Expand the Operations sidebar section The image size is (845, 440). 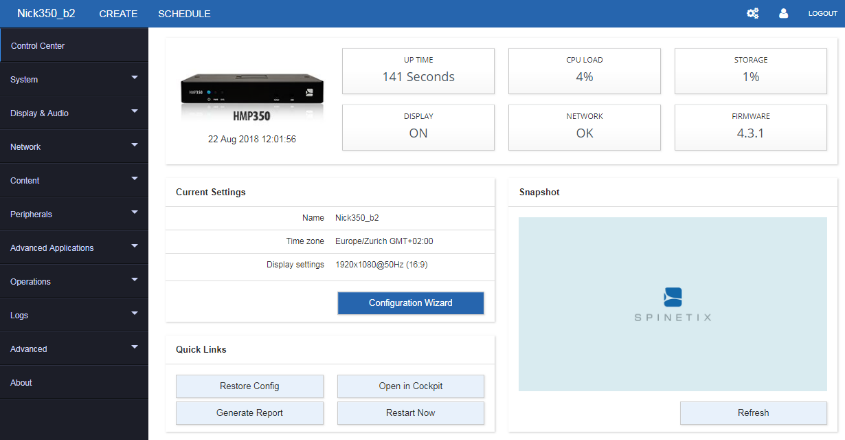(x=74, y=281)
